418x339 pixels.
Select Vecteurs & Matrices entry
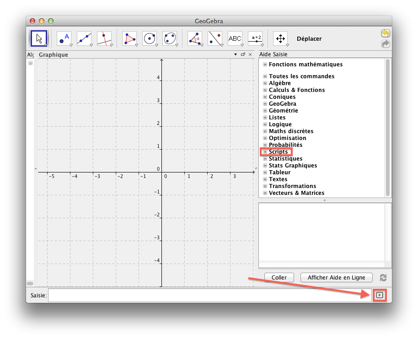pyautogui.click(x=296, y=193)
